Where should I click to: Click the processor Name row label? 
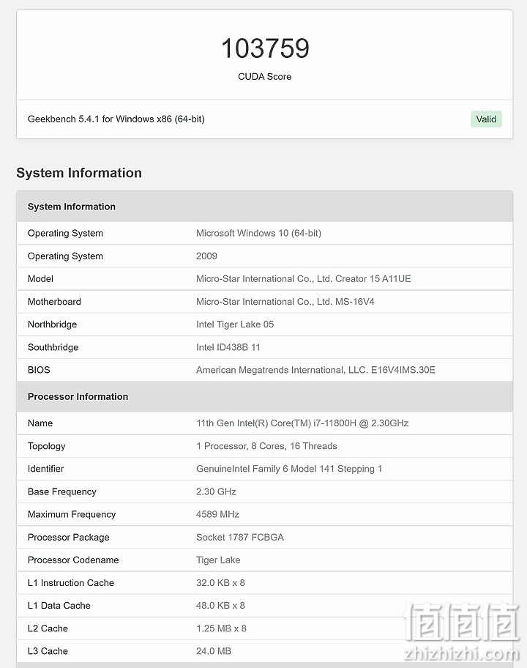click(x=40, y=423)
